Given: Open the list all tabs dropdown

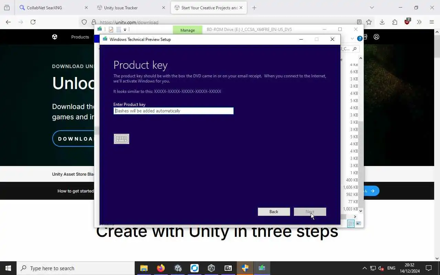Looking at the screenshot, I should click(372, 8).
